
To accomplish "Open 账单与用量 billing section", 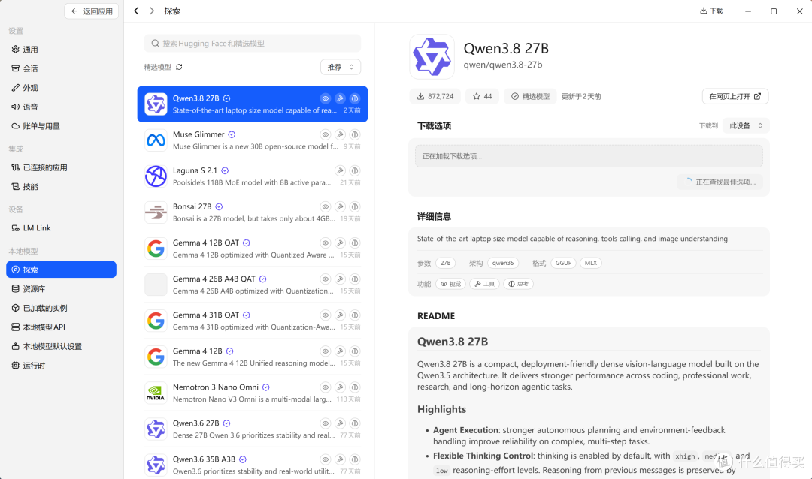I will coord(61,125).
